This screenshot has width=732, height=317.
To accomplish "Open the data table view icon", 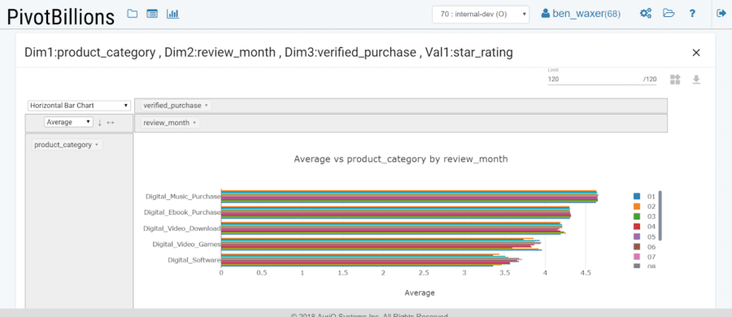I will click(x=152, y=14).
